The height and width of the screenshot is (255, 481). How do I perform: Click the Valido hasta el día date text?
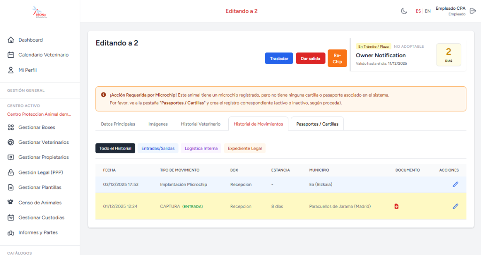click(381, 64)
